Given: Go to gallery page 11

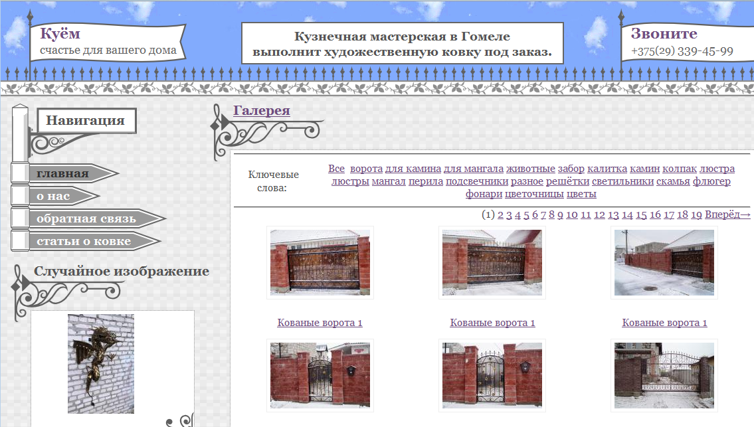Looking at the screenshot, I should click(x=586, y=214).
